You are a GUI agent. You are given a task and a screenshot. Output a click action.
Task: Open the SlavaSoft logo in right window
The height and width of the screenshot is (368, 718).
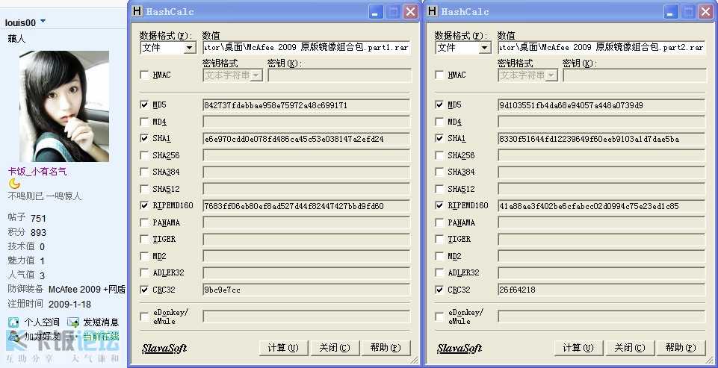(x=459, y=349)
